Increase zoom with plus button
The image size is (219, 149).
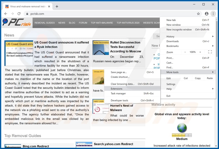click(x=200, y=52)
